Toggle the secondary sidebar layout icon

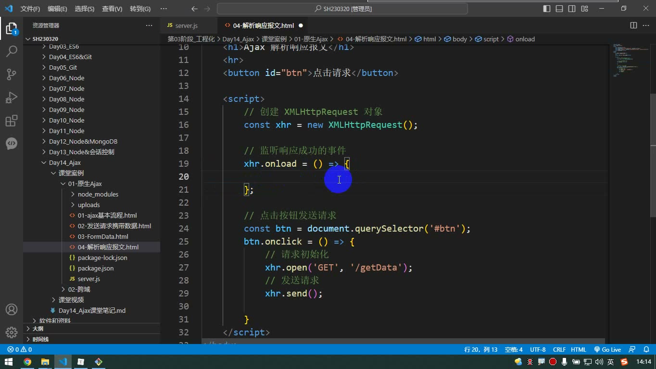[x=572, y=9]
